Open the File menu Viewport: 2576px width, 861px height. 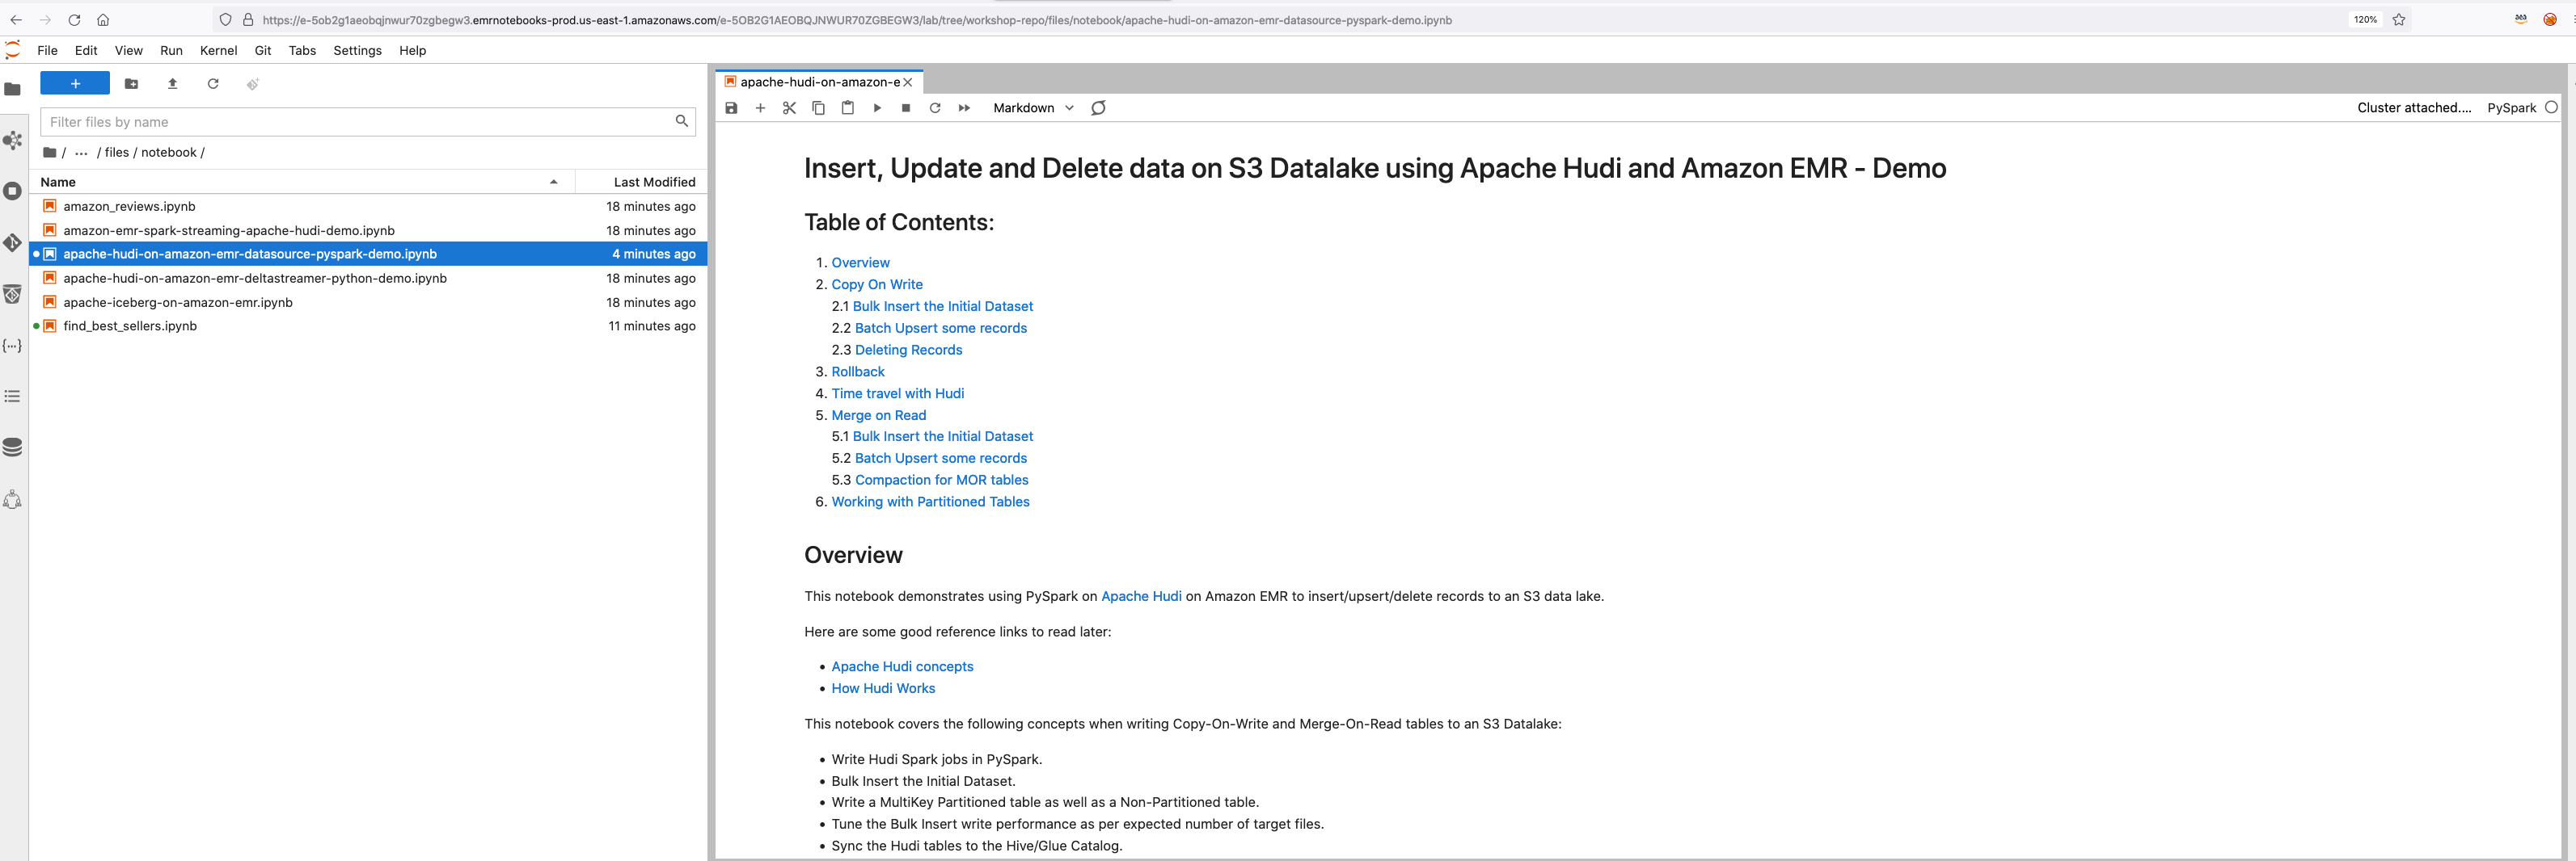tap(47, 50)
